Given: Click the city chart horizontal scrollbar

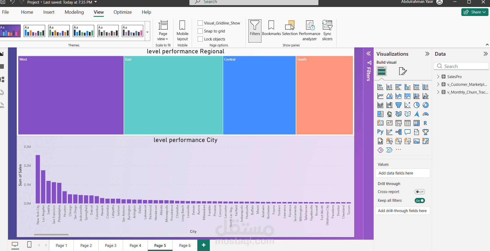Looking at the screenshot, I should (x=51, y=235).
